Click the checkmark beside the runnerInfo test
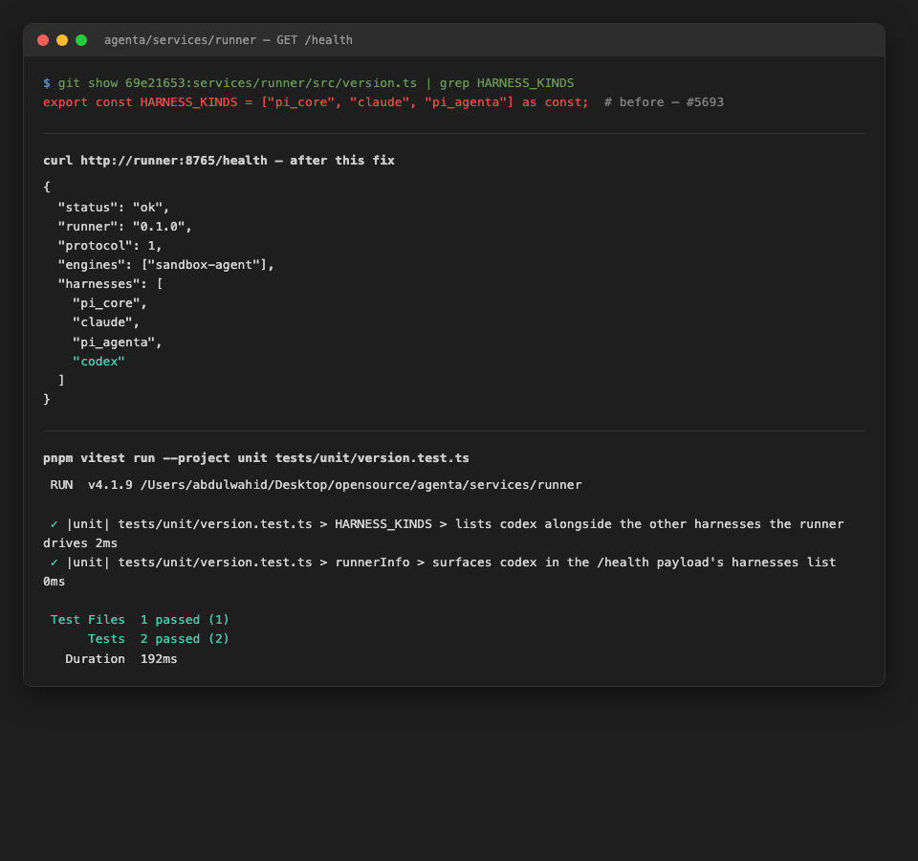Viewport: 918px width, 861px height. [54, 563]
